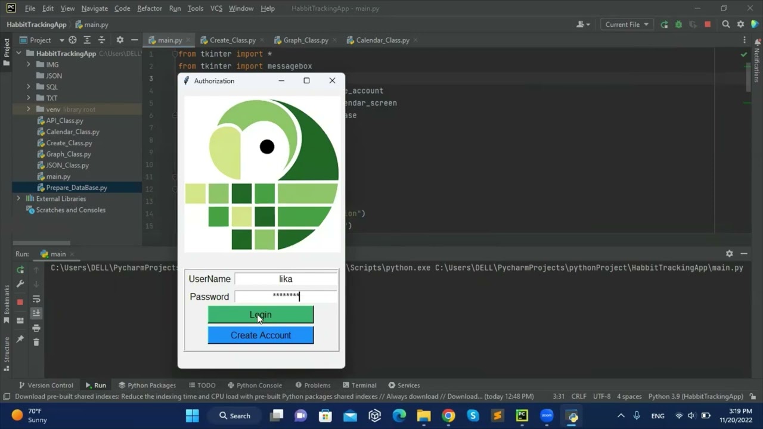Click Create Account button in Authorization window
Viewport: 763px width, 429px height.
click(x=260, y=335)
